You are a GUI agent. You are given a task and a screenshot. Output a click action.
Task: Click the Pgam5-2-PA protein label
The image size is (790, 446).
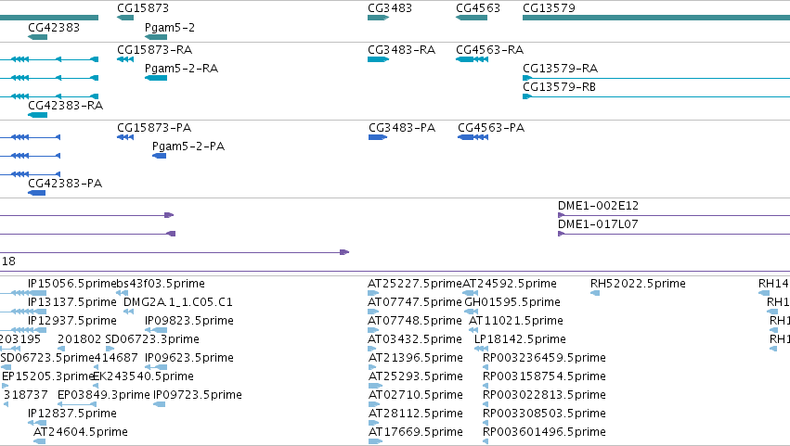(x=188, y=147)
